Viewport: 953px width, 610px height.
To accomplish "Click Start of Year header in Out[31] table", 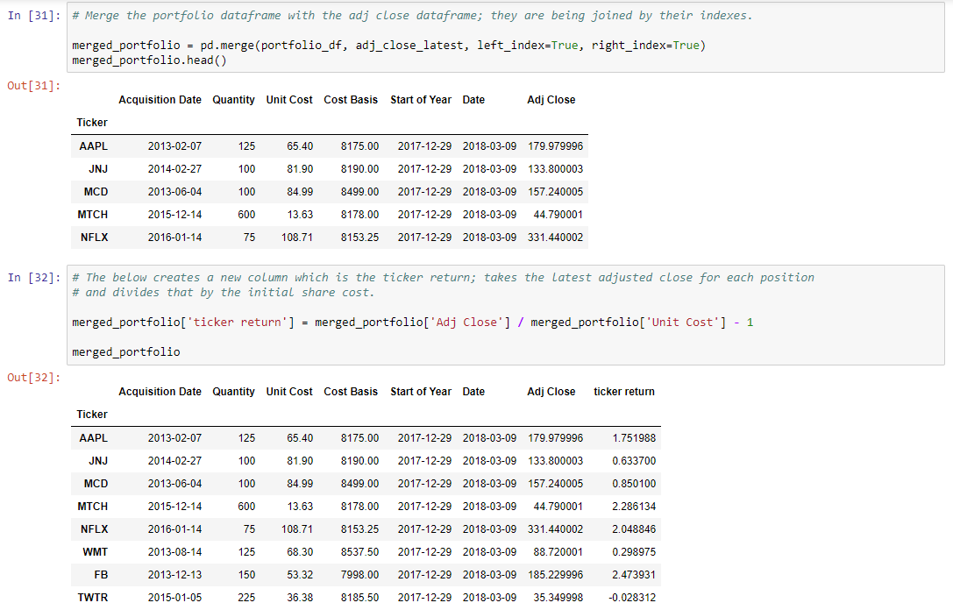I will (x=421, y=100).
